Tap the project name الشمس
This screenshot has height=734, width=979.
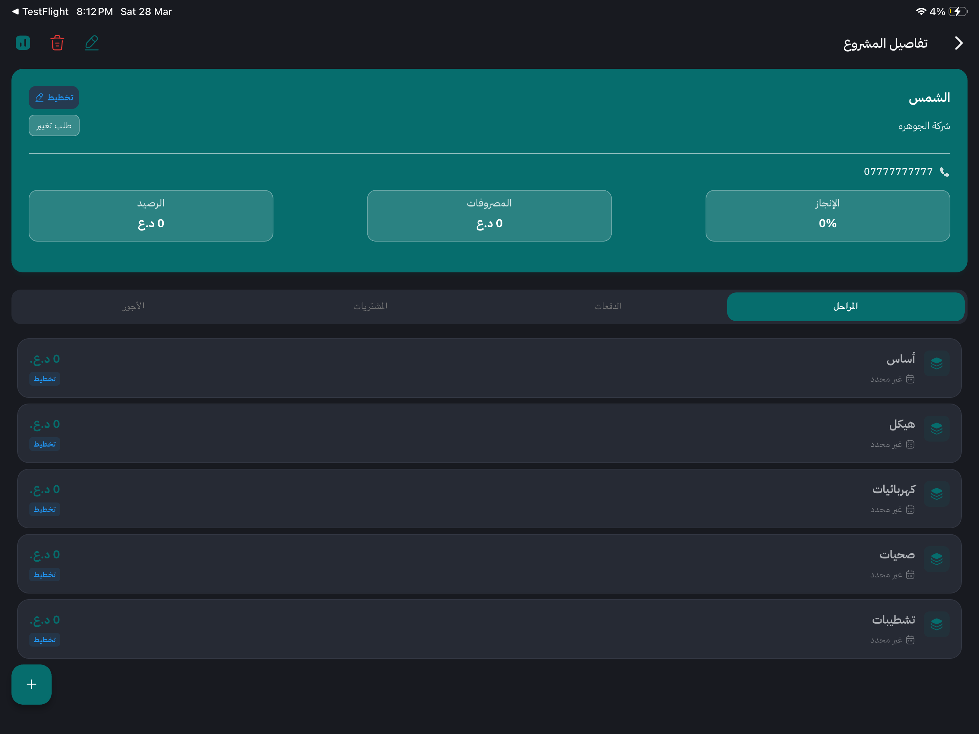point(930,97)
